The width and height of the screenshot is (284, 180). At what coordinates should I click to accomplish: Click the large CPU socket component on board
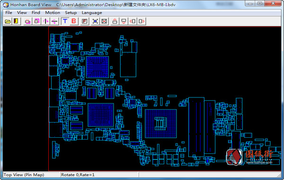(160, 123)
